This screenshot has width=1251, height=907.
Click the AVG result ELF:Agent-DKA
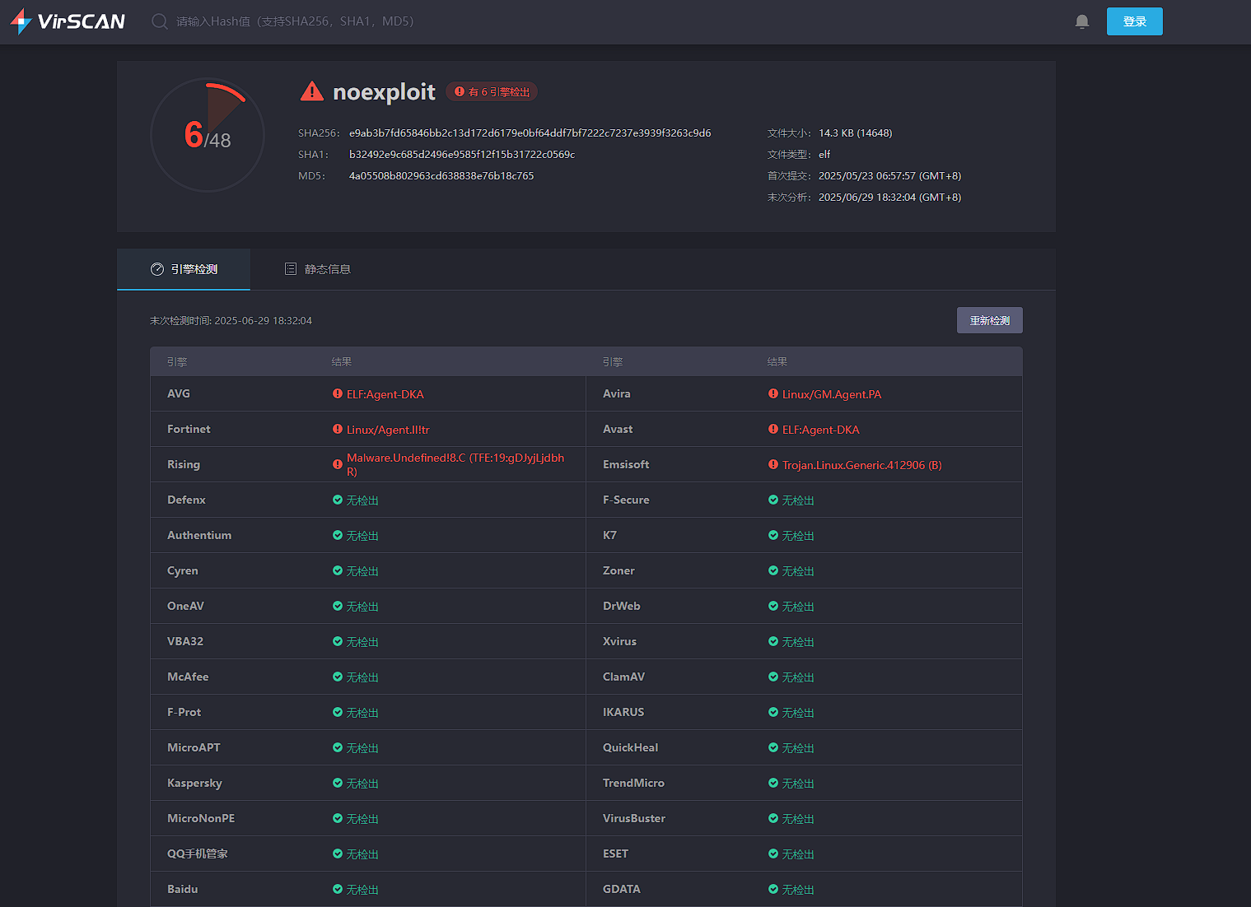pos(385,394)
